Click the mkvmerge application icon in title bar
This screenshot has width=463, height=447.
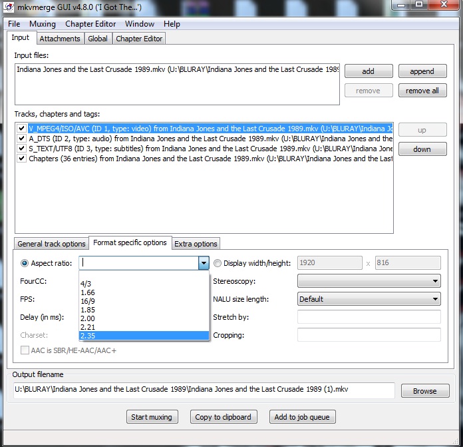9,7
